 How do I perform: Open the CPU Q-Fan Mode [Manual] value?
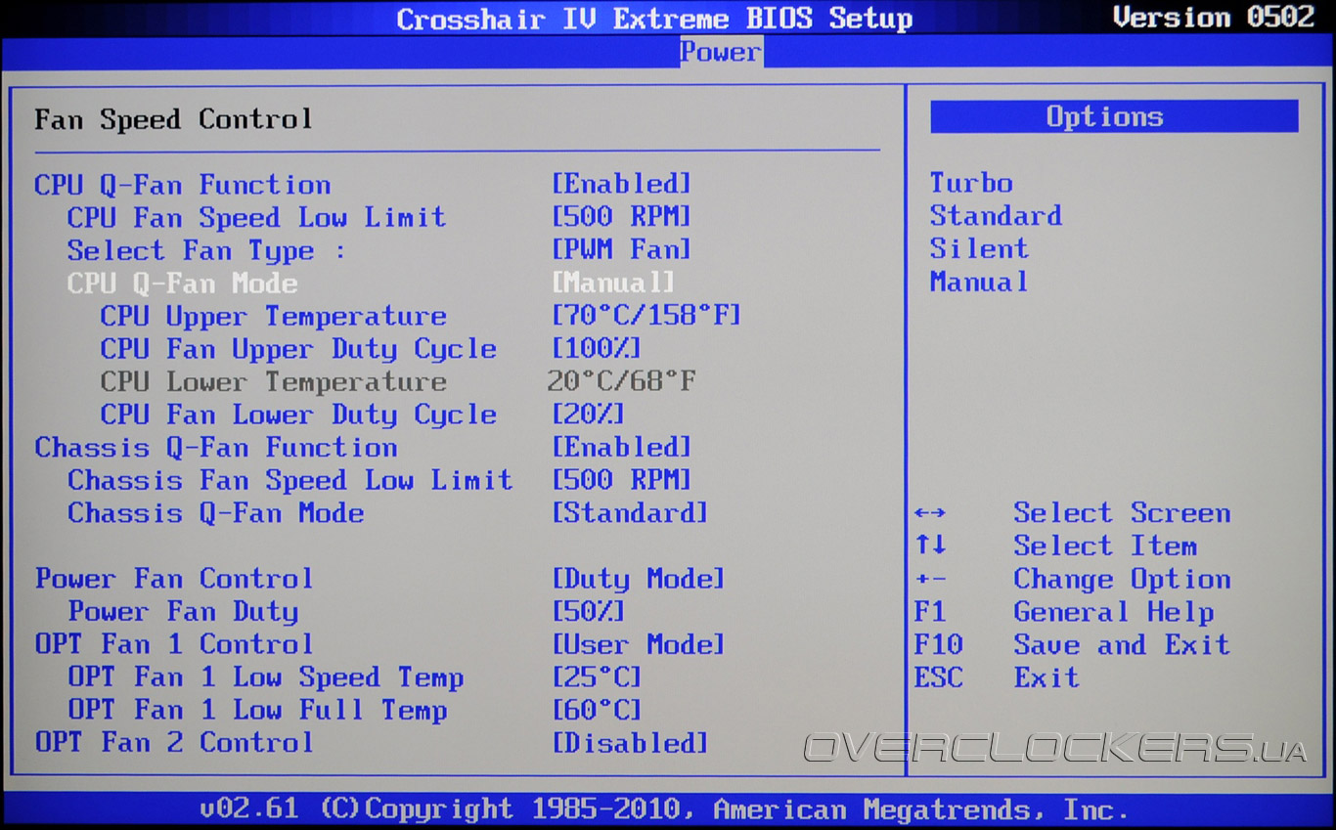pyautogui.click(x=613, y=283)
